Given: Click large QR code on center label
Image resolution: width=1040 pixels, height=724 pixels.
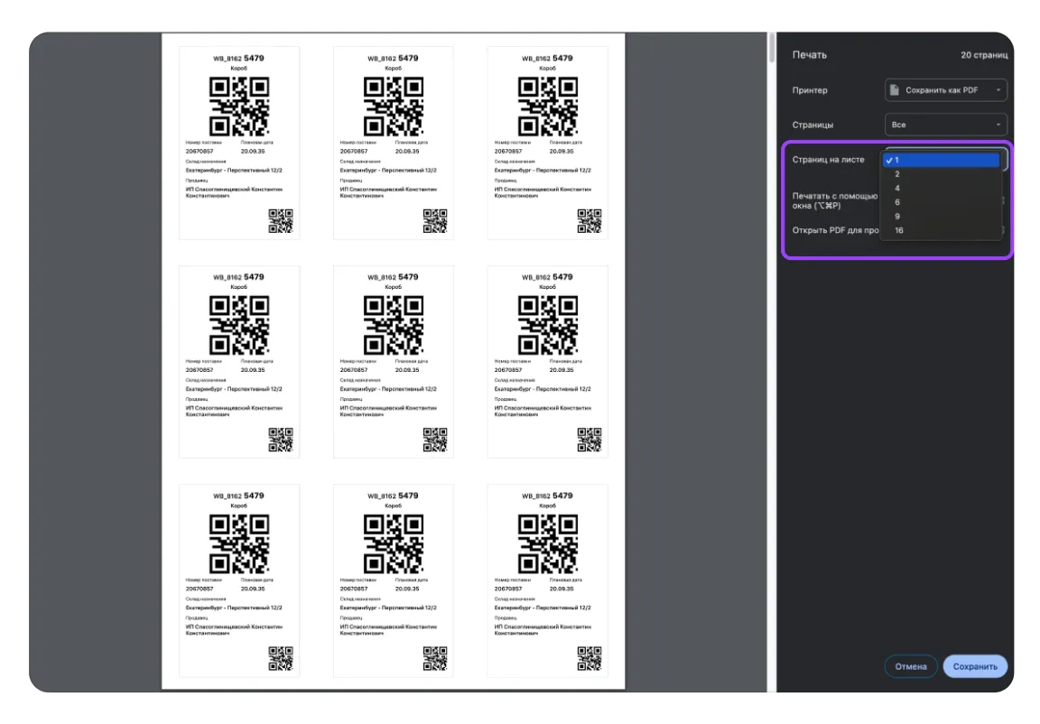Looking at the screenshot, I should (393, 325).
